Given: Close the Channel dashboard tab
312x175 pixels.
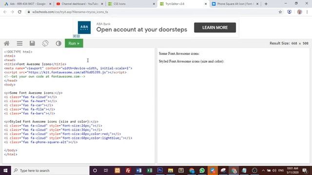Looking at the screenshot, I should [x=102, y=4].
